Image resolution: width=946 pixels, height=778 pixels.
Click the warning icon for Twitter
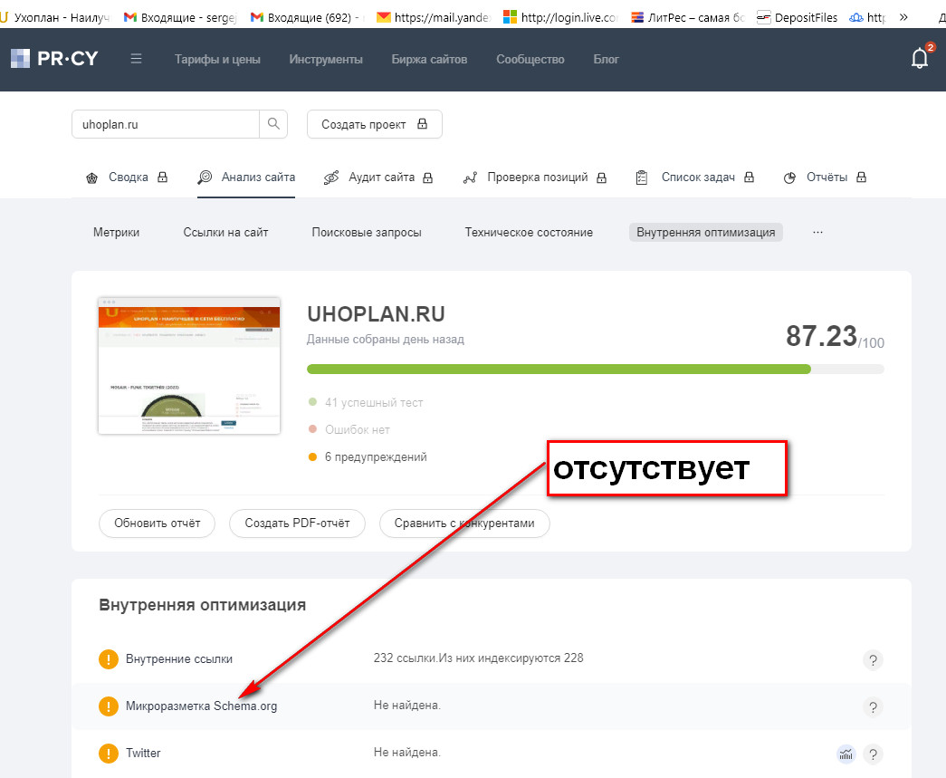click(x=109, y=754)
